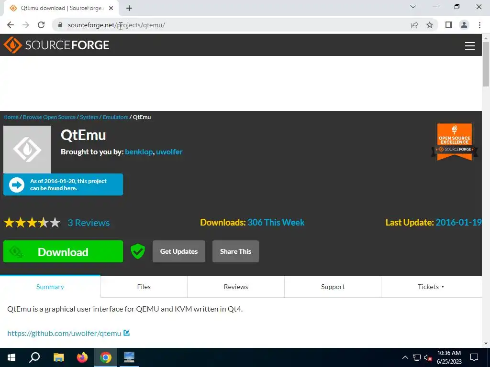Share this page via address bar icon
This screenshot has height=367, width=490.
(414, 25)
